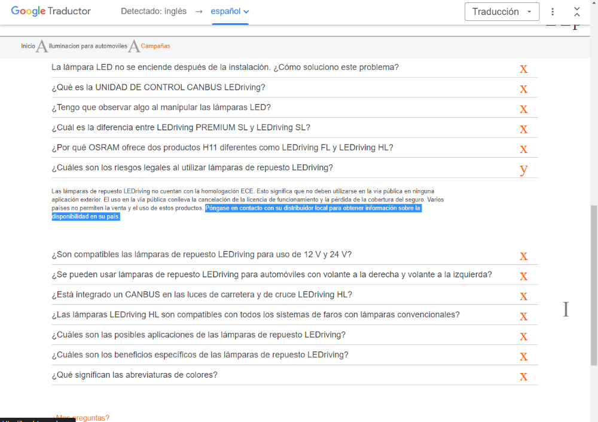The image size is (598, 422).
Task: Click the x icon for faros compatibility row
Action: click(x=524, y=316)
